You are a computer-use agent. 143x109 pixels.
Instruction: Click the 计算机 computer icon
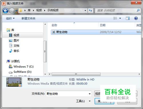click(8, 61)
